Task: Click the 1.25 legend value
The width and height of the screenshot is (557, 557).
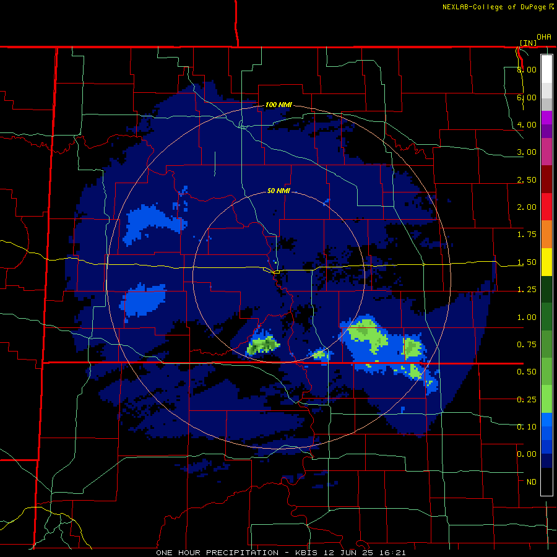Action: click(x=527, y=290)
